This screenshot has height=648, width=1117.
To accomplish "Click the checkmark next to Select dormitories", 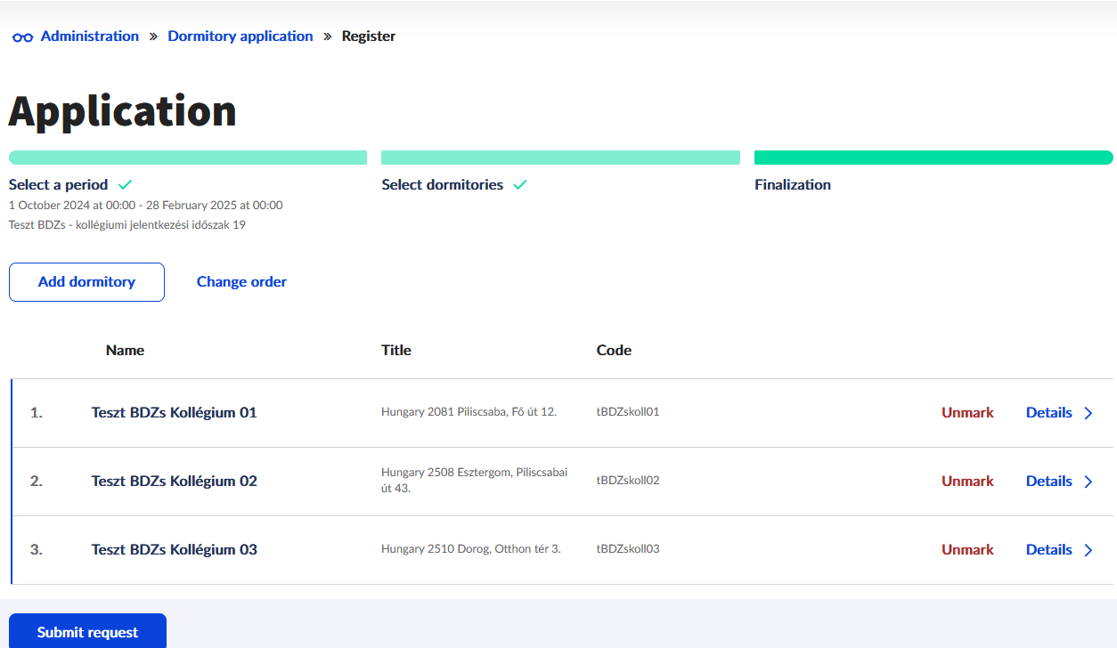I will coord(520,185).
